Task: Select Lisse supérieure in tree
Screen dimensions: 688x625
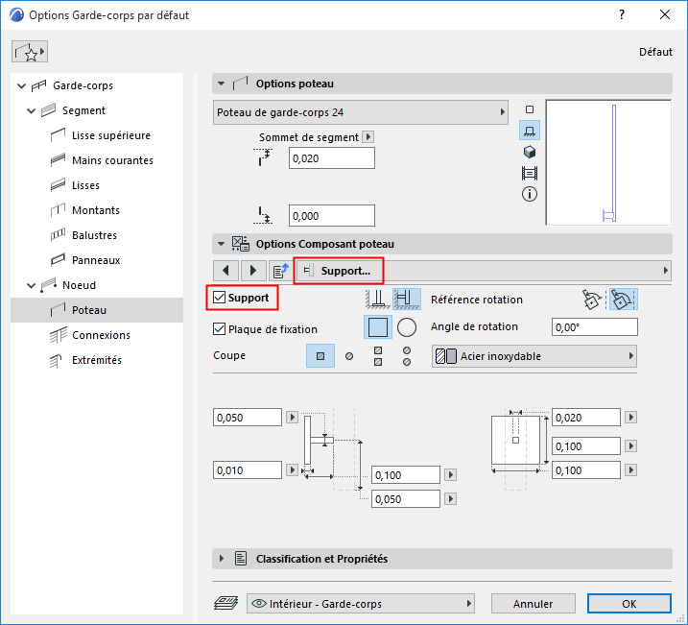Action: (x=111, y=135)
